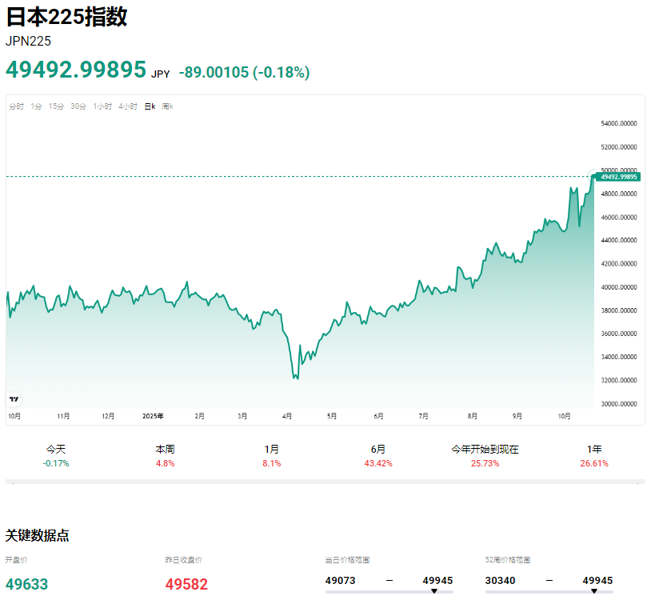Select the 30分 chart interval
Viewport: 651px width, 608px height.
pyautogui.click(x=78, y=106)
